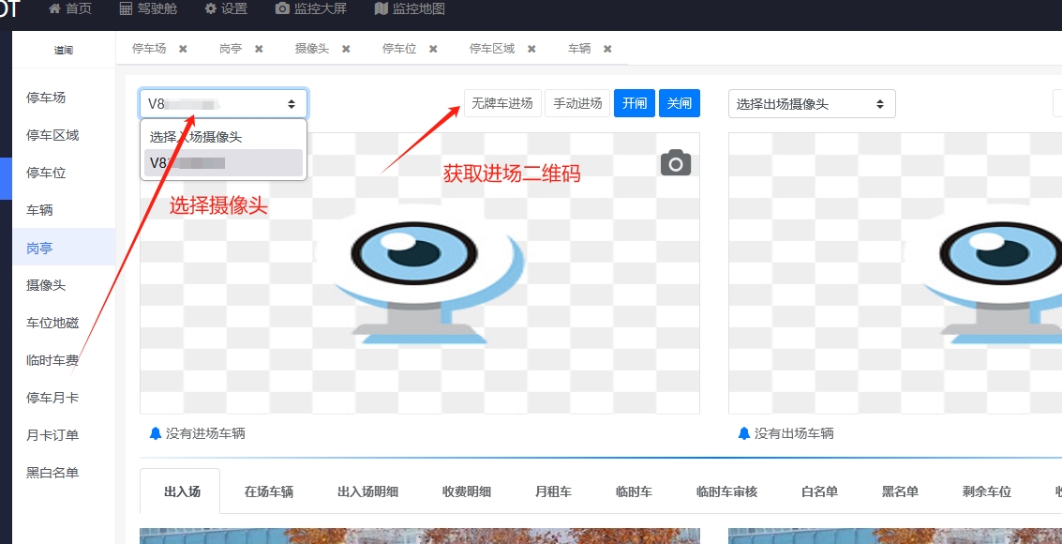The height and width of the screenshot is (544, 1062).
Task: Select 摄像头 in the sidebar
Action: [64, 285]
